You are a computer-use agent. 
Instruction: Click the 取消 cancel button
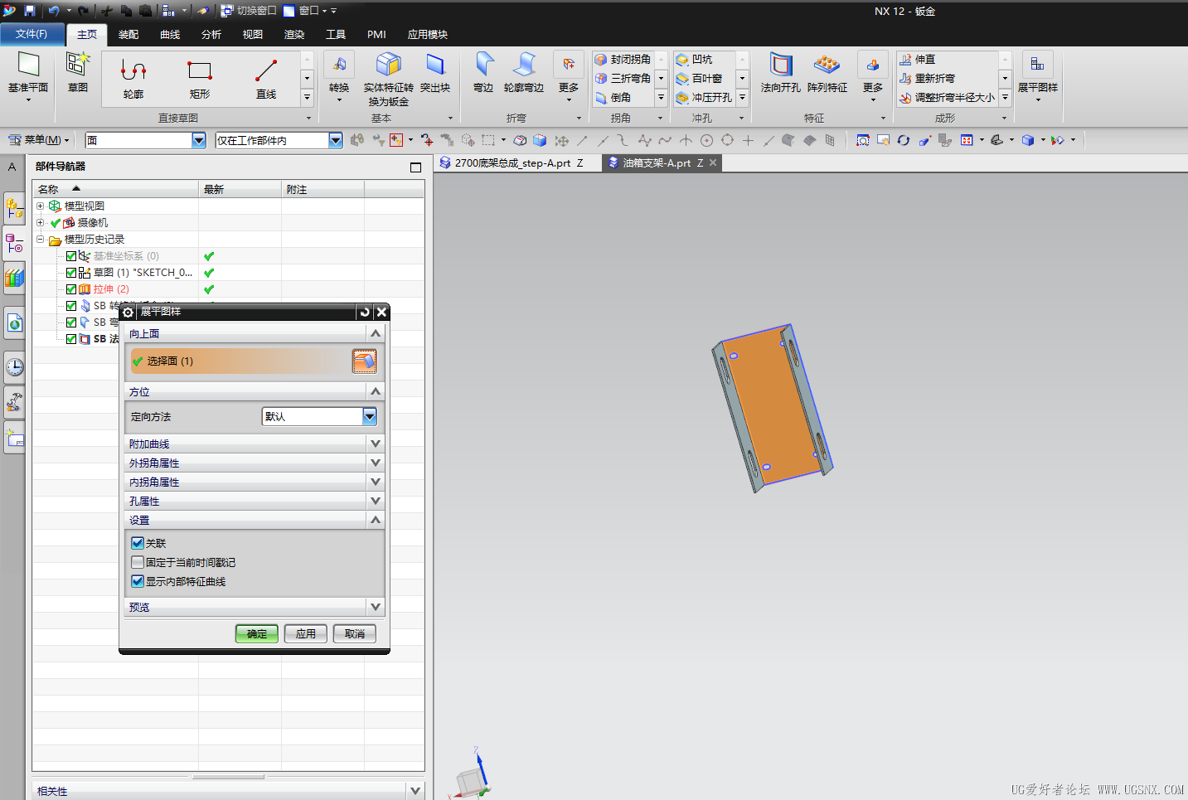[355, 633]
